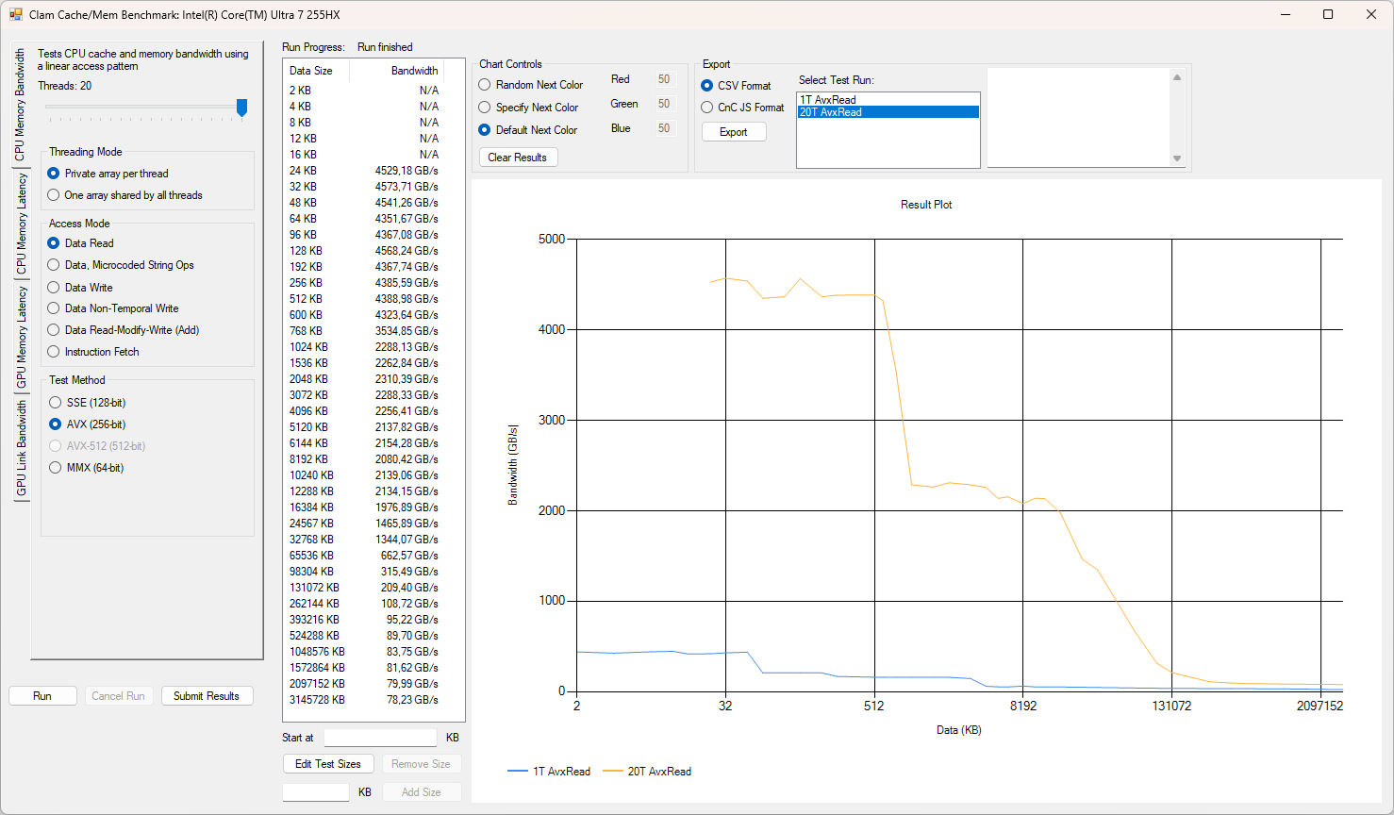Screen dimensions: 1394x815
Task: Select SSE (128-bit) test method
Action: (56, 403)
